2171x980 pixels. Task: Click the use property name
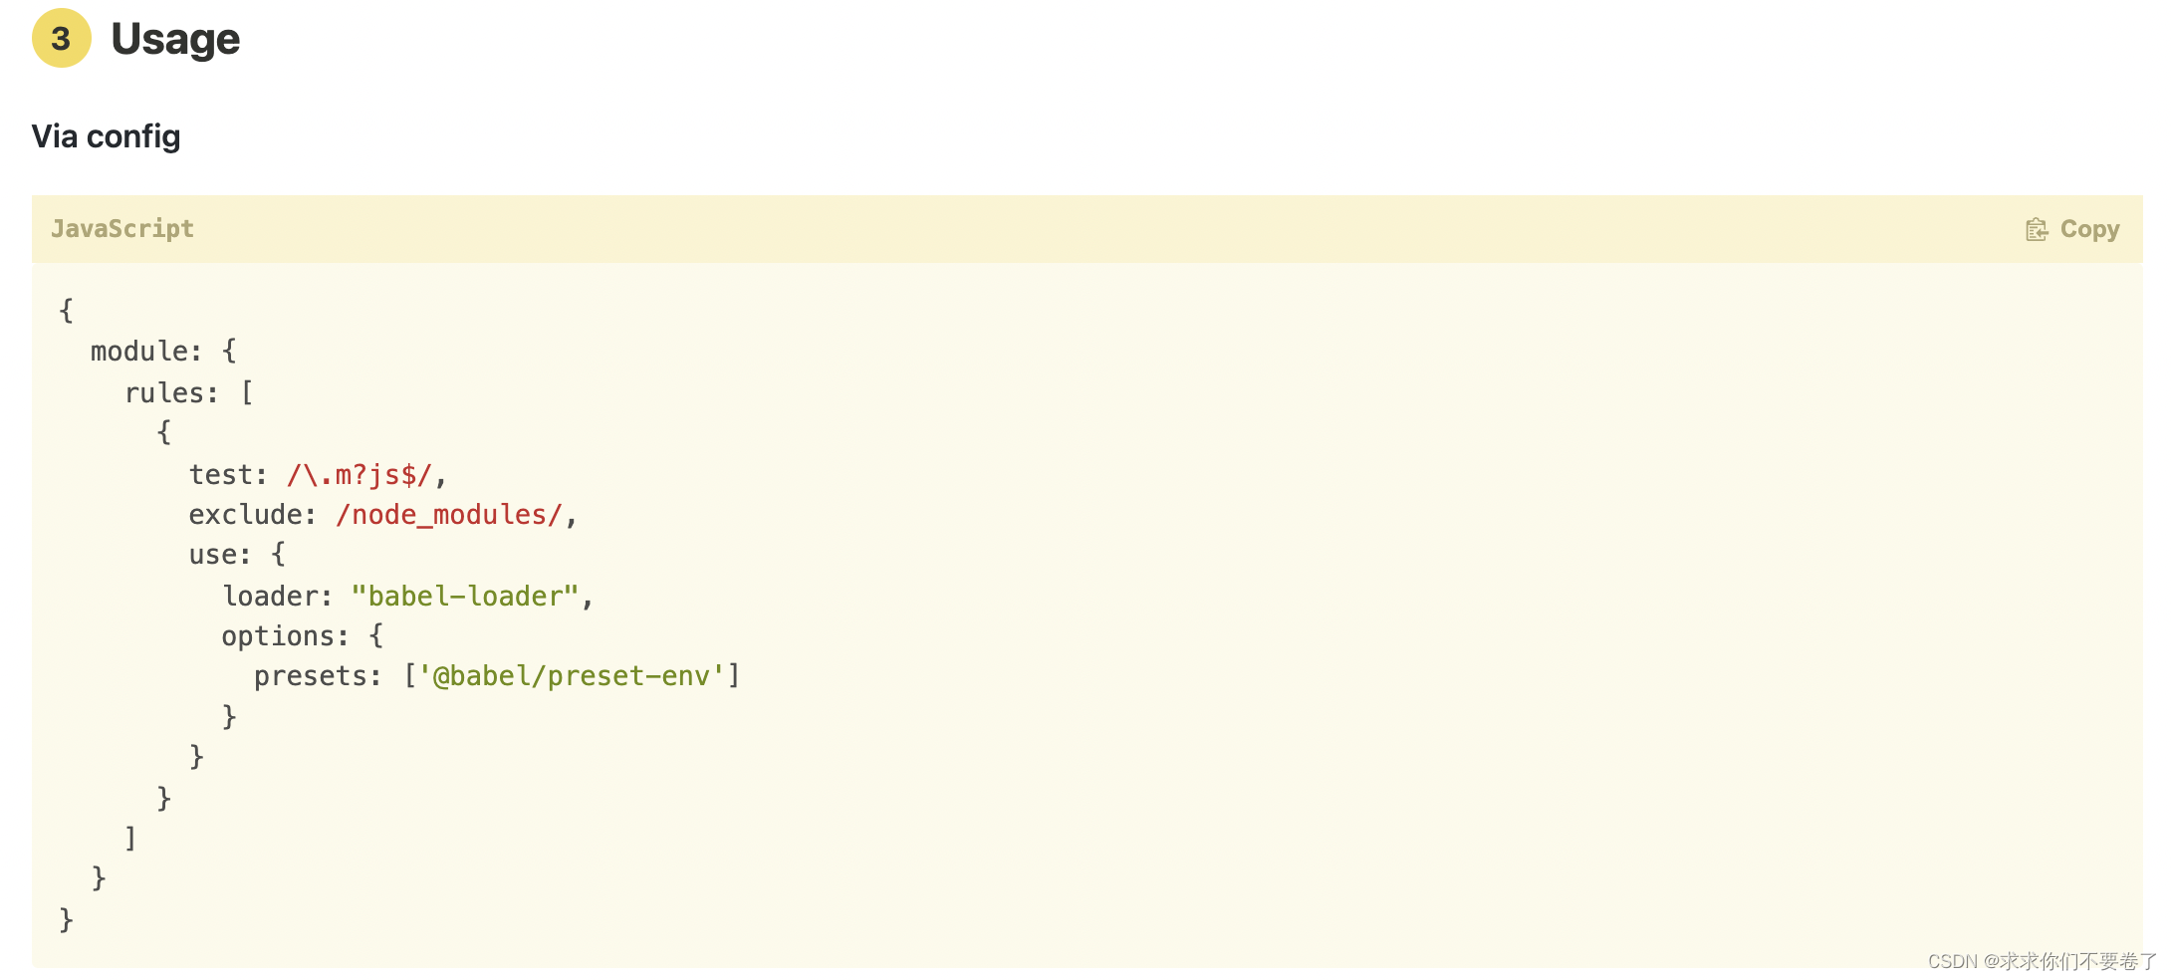[212, 555]
